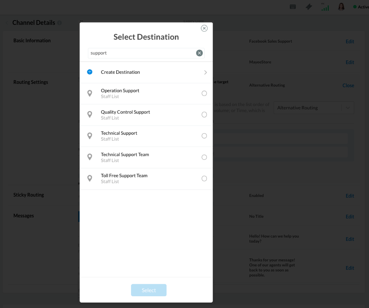The width and height of the screenshot is (369, 308).
Task: Click the Select button in dialog
Action: click(x=149, y=290)
